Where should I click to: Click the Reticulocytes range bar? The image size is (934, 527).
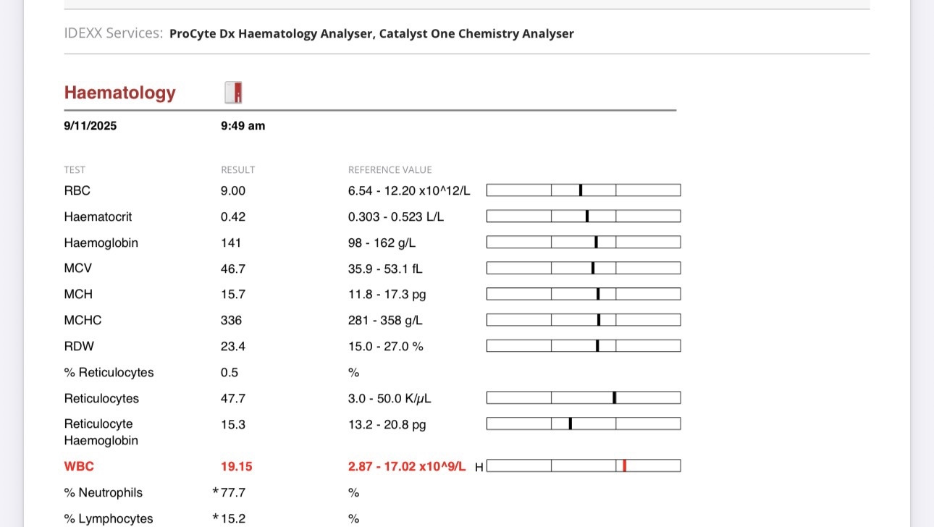583,398
